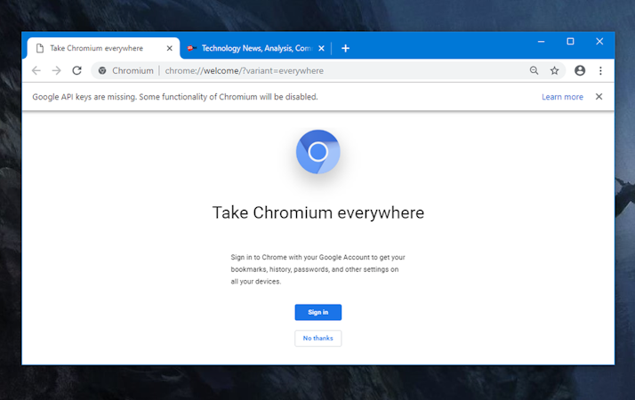
Task: Close the Chromium window
Action: pyautogui.click(x=599, y=41)
